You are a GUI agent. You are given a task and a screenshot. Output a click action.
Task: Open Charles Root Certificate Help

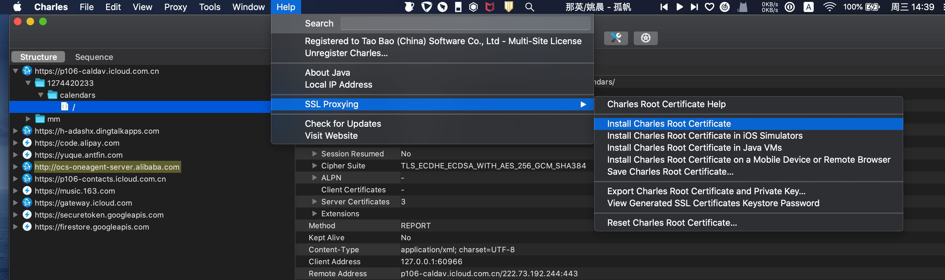[748, 104]
